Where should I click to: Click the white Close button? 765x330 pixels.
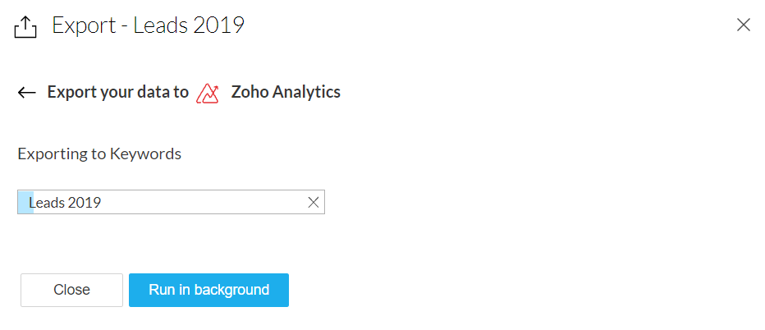[x=71, y=290]
